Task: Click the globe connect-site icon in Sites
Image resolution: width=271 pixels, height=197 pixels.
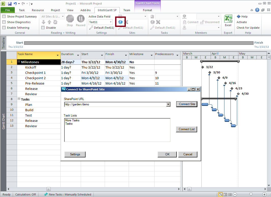Action: [120, 22]
